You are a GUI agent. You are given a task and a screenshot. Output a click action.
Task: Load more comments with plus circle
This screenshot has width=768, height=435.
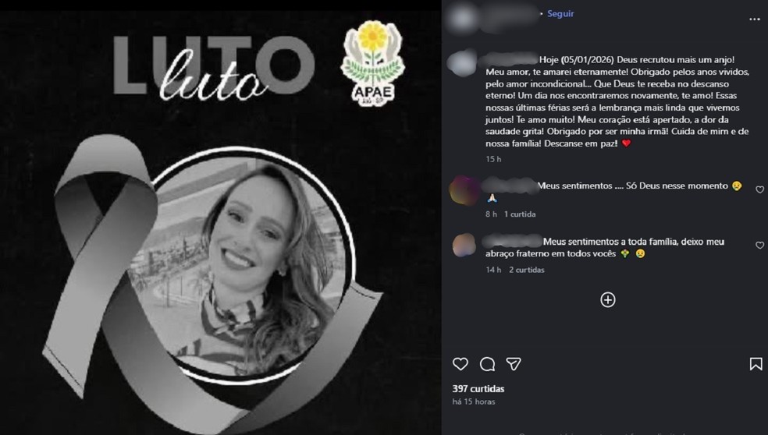tap(608, 299)
